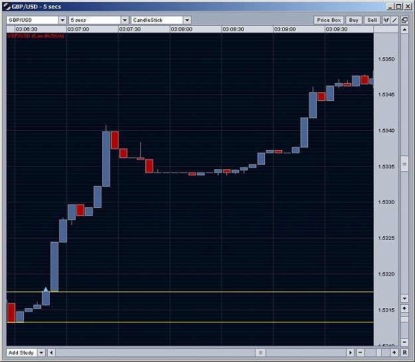This screenshot has width=415, height=362.
Task: Click the chart-type bars icon beside Sell
Action: tap(386, 20)
